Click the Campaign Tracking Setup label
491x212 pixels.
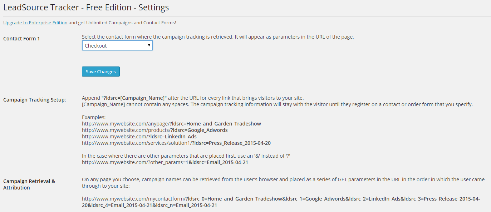pyautogui.click(x=35, y=100)
